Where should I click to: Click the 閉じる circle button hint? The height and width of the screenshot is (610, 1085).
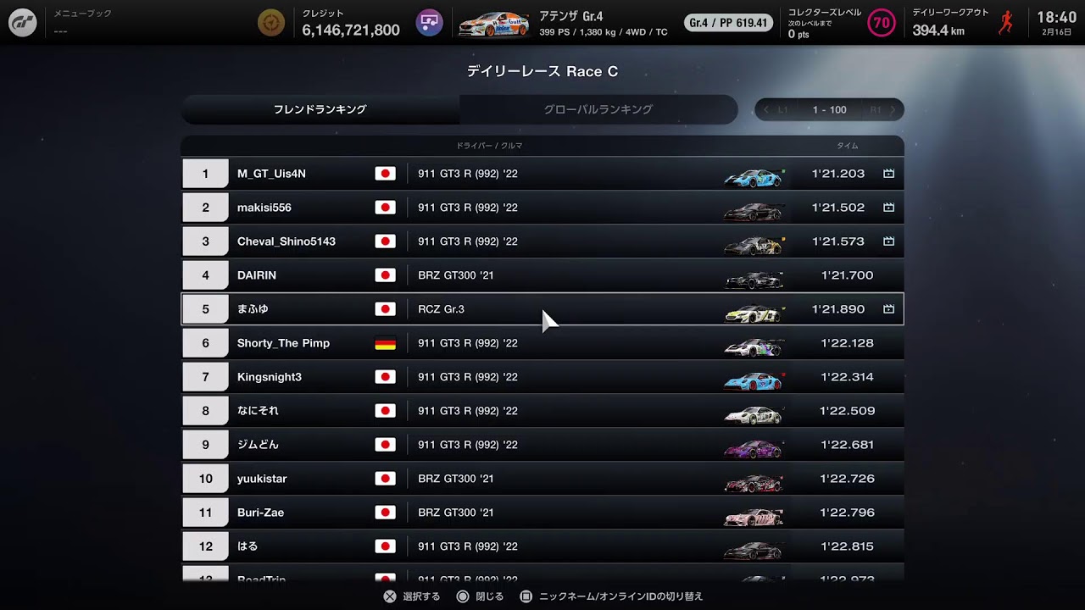[480, 596]
